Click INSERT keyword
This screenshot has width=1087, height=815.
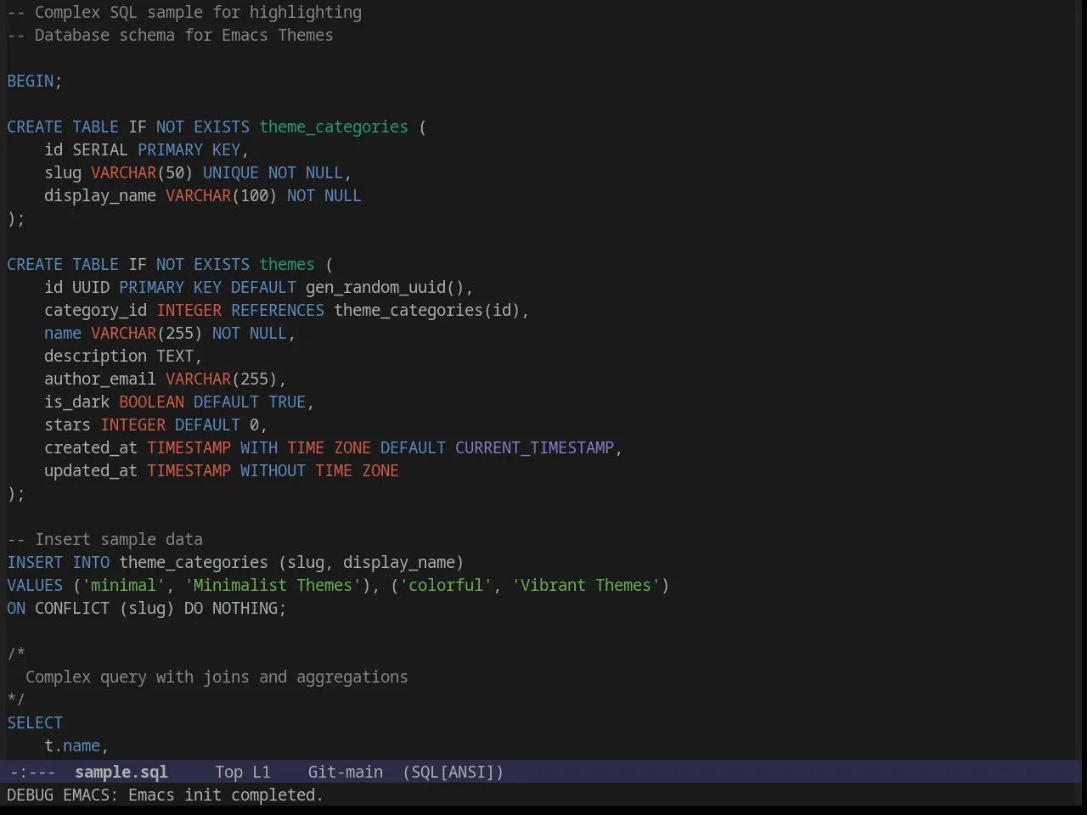click(x=35, y=562)
